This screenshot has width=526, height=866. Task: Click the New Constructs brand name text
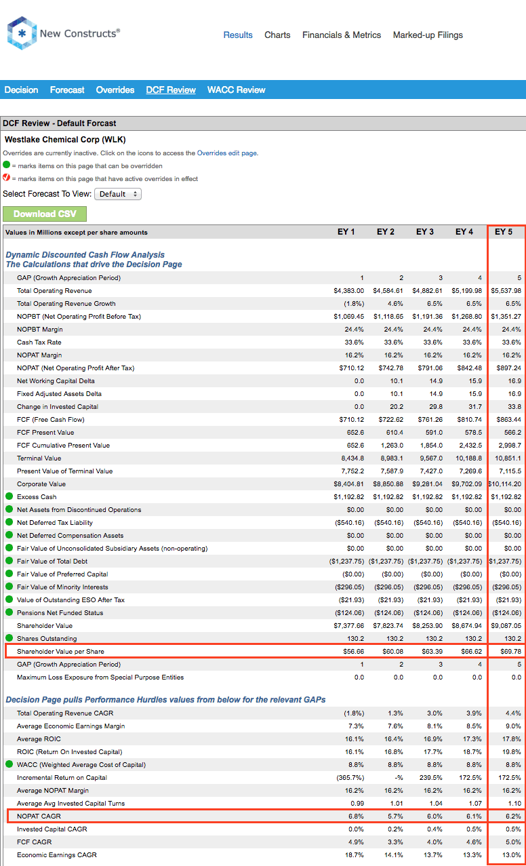(x=80, y=33)
